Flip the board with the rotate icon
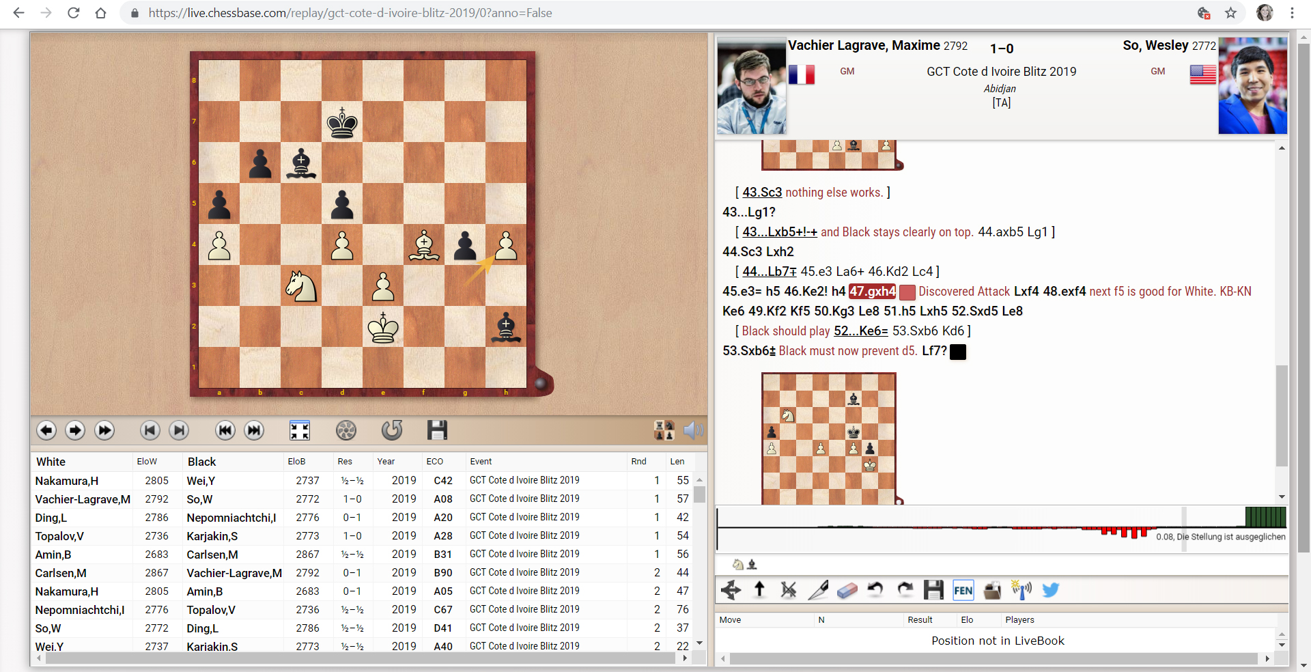Viewport: 1311px width, 672px height. click(392, 430)
